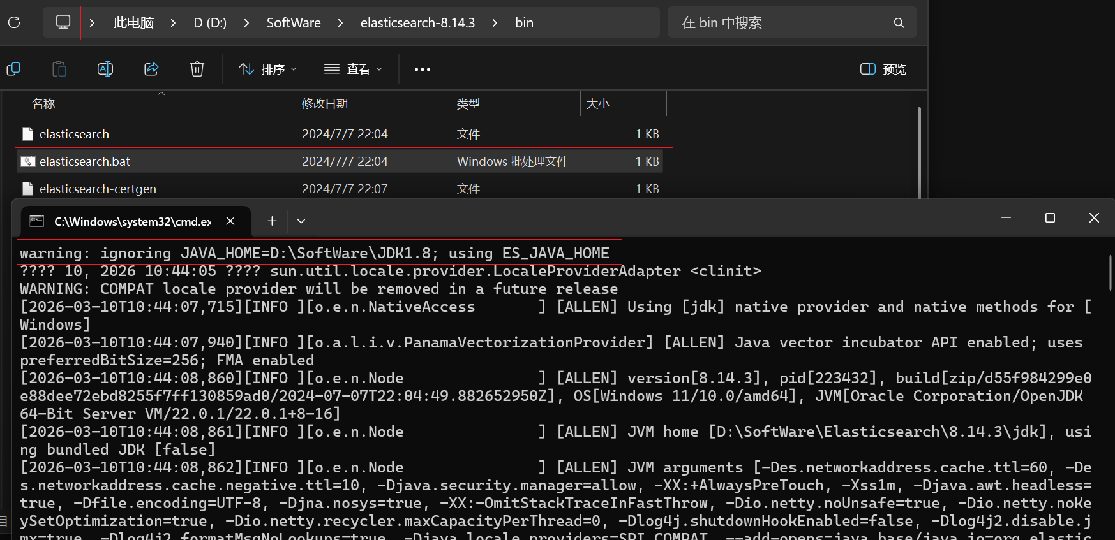Sort by 名称 column header
The height and width of the screenshot is (540, 1115).
pos(43,103)
